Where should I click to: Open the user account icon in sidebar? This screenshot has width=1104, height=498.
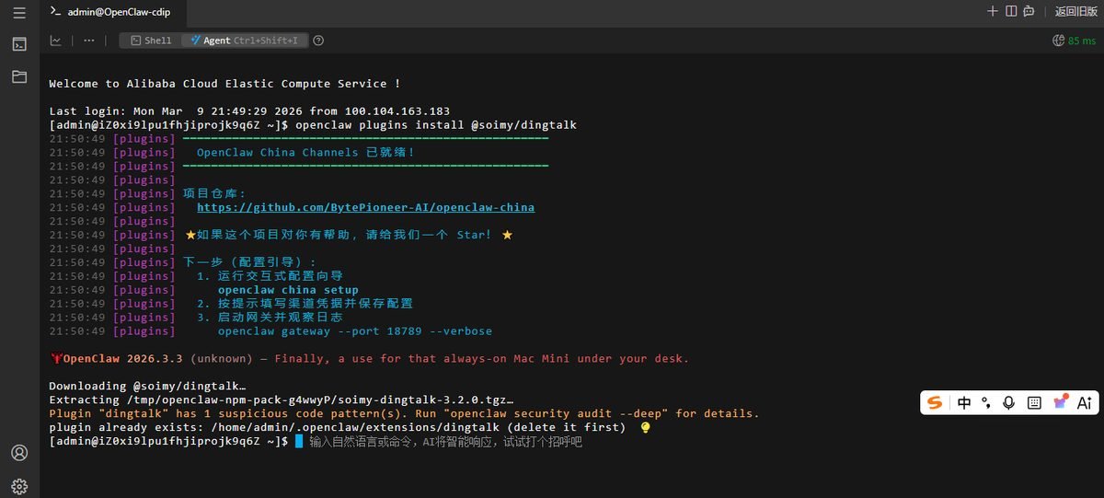19,453
